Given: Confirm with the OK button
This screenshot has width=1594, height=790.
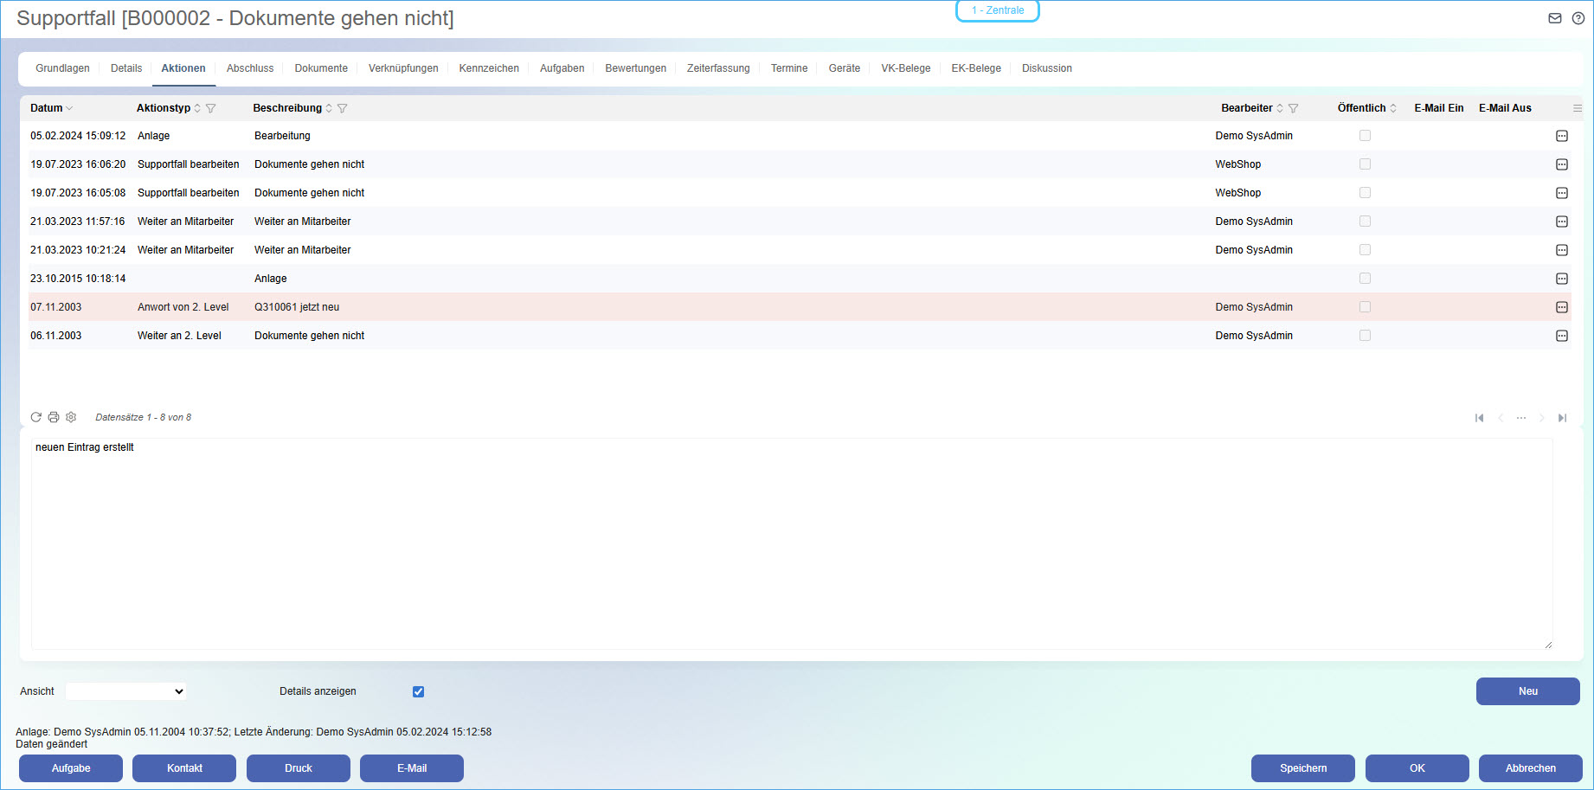Looking at the screenshot, I should pyautogui.click(x=1417, y=768).
